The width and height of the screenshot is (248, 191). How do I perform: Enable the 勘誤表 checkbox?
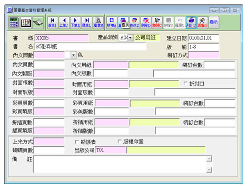pos(77,142)
